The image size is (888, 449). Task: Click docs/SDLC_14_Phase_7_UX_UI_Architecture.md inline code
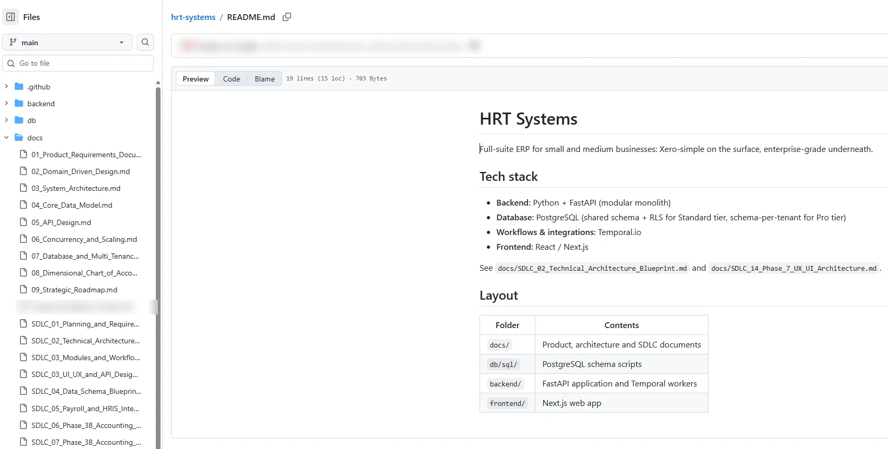794,268
